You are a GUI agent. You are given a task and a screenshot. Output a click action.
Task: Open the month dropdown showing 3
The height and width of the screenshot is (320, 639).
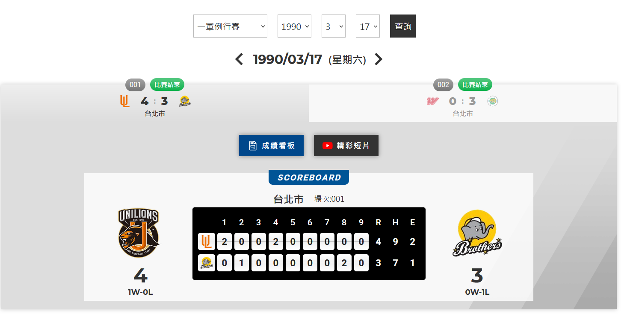pyautogui.click(x=334, y=26)
